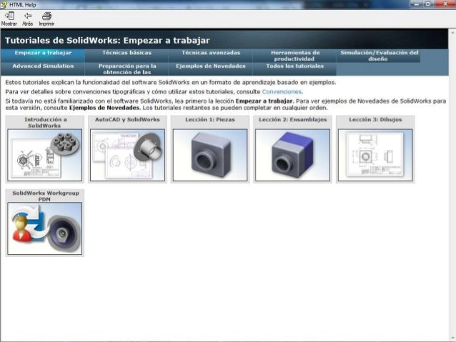Viewport: 456px width, 342px height.
Task: Click the HTML Help title bar icon
Action: [4, 5]
